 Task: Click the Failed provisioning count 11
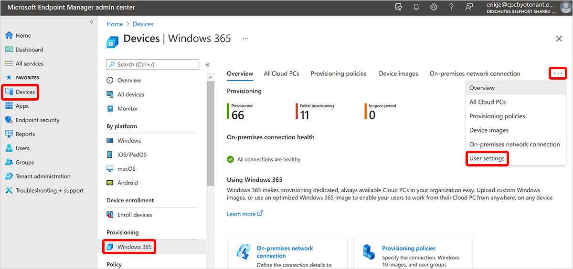[x=305, y=115]
